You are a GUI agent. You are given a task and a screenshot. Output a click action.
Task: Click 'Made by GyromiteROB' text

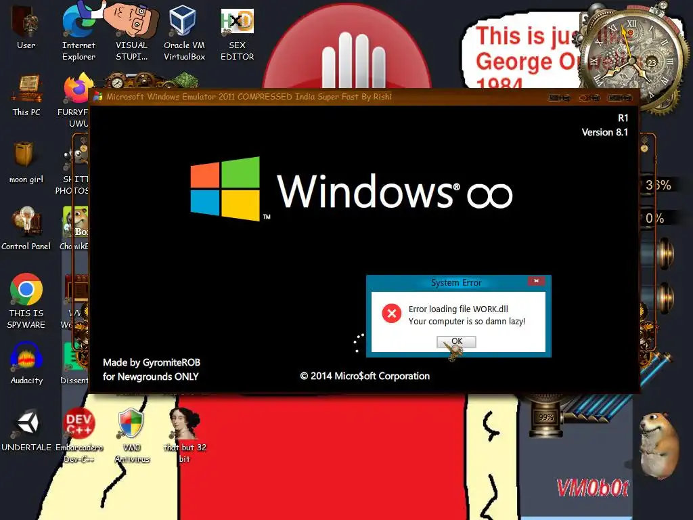(x=152, y=363)
